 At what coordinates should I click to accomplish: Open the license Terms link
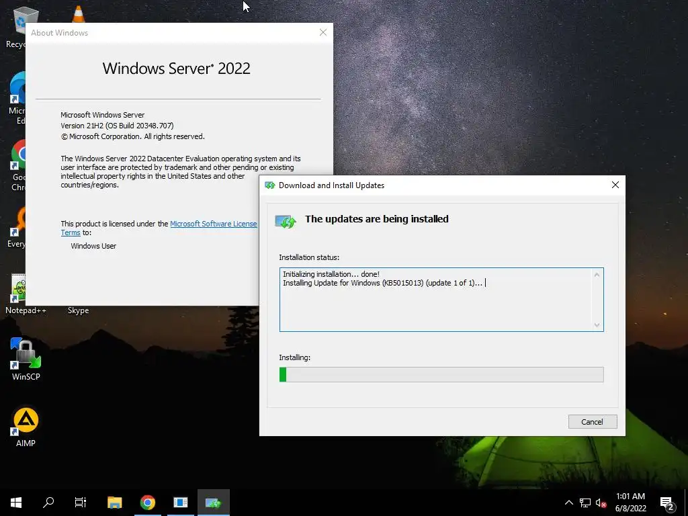70,232
